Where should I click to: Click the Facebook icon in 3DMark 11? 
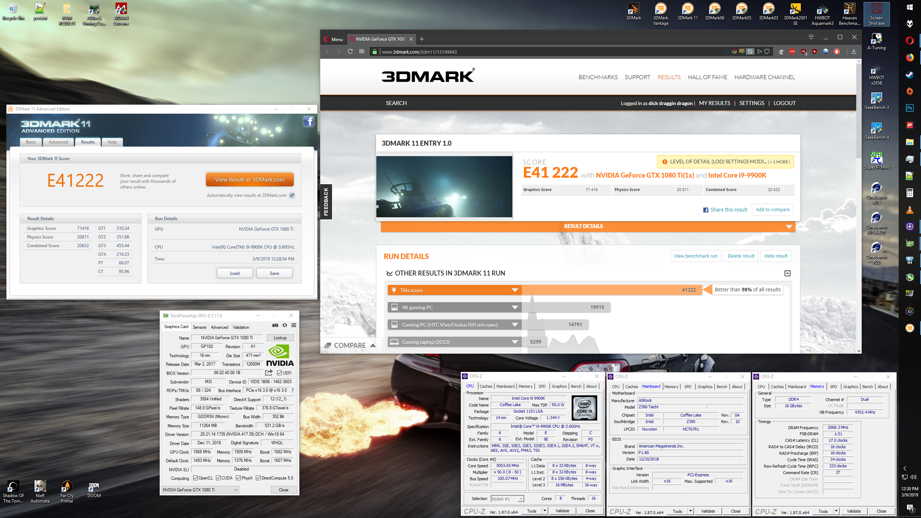[x=308, y=121]
